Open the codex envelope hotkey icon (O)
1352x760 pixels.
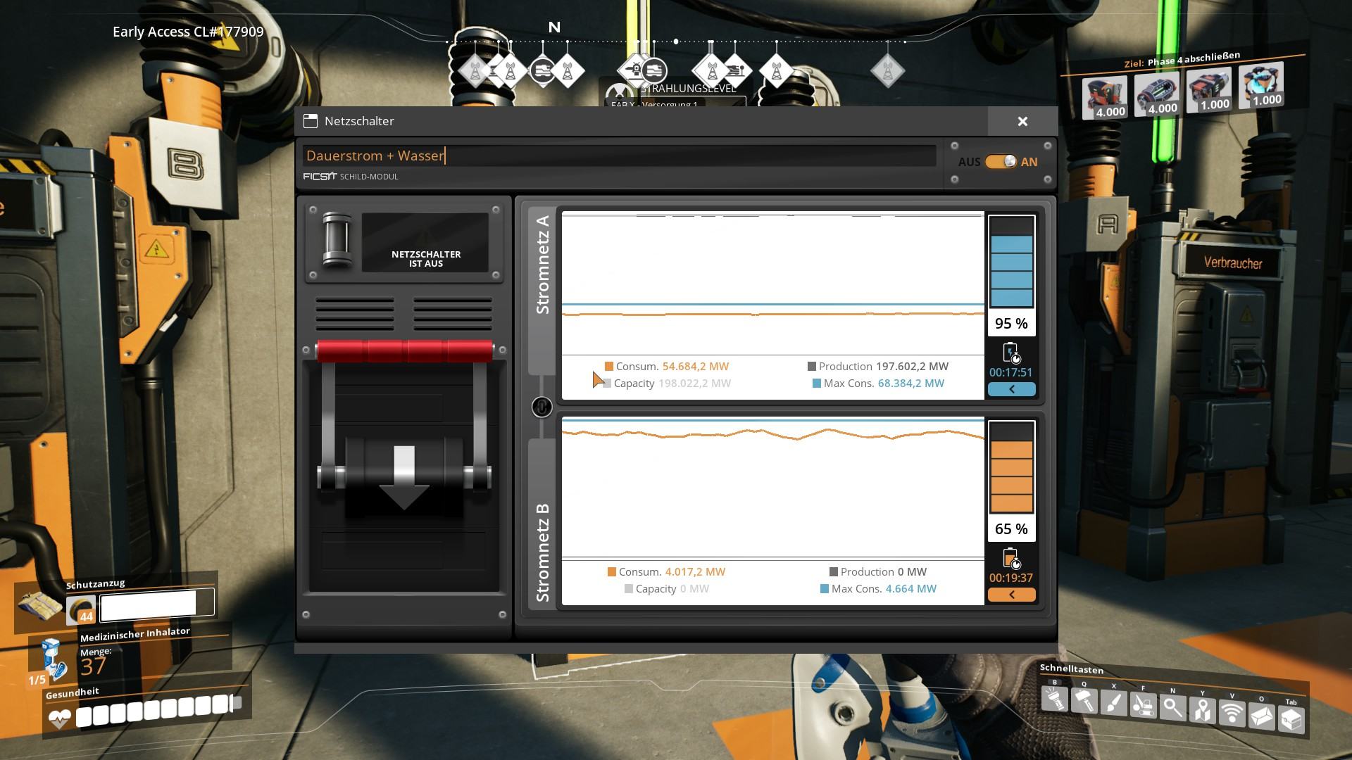click(1261, 716)
